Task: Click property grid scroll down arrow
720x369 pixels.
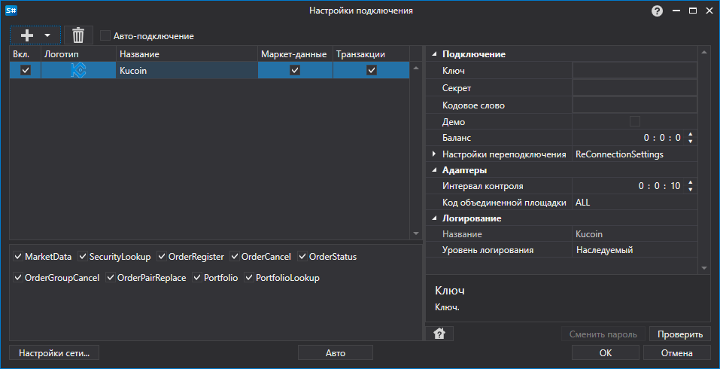Action: (704, 267)
